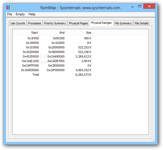163x150 pixels.
Task: Open the Help menu
Action: pyautogui.click(x=32, y=14)
